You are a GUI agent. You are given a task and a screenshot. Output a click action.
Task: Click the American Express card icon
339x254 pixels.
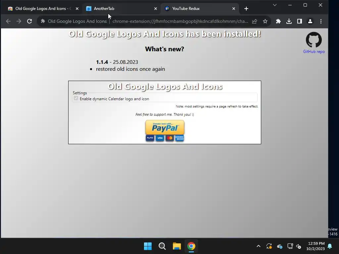[x=179, y=138]
